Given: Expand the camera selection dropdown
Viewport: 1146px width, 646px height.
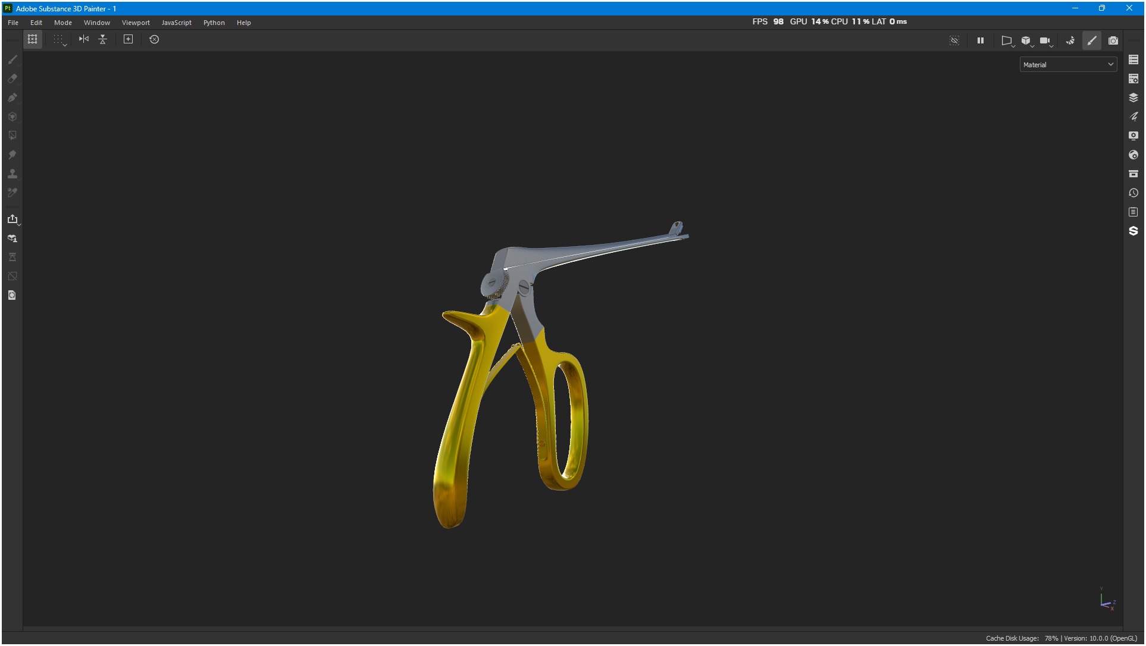Looking at the screenshot, I should click(1046, 40).
